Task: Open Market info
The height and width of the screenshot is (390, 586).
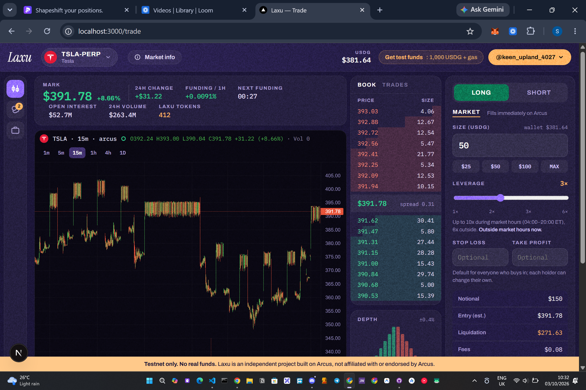Action: pyautogui.click(x=155, y=57)
